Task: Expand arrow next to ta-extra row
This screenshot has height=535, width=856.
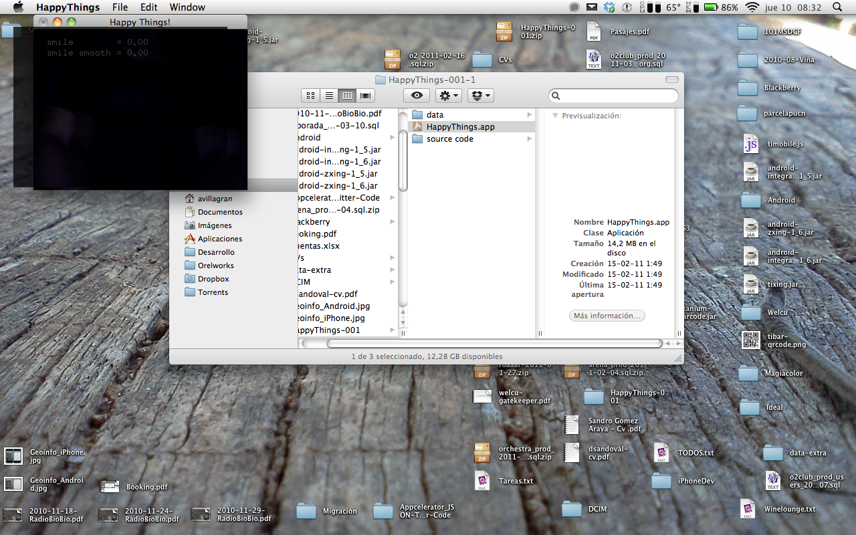Action: [393, 270]
